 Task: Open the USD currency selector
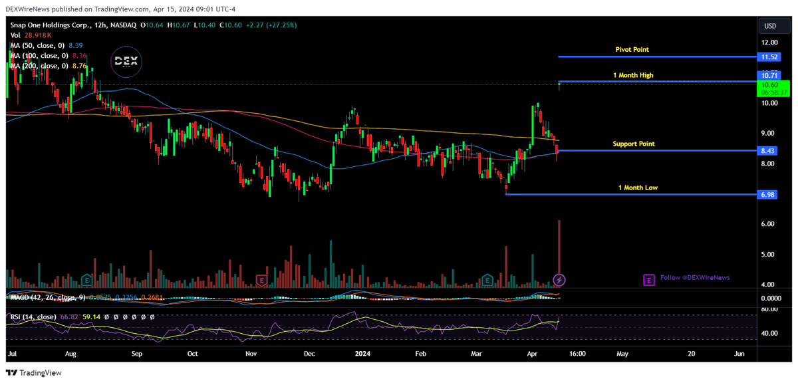tap(774, 26)
